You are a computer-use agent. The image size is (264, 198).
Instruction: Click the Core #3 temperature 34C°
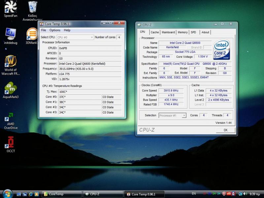[x=80, y=112]
